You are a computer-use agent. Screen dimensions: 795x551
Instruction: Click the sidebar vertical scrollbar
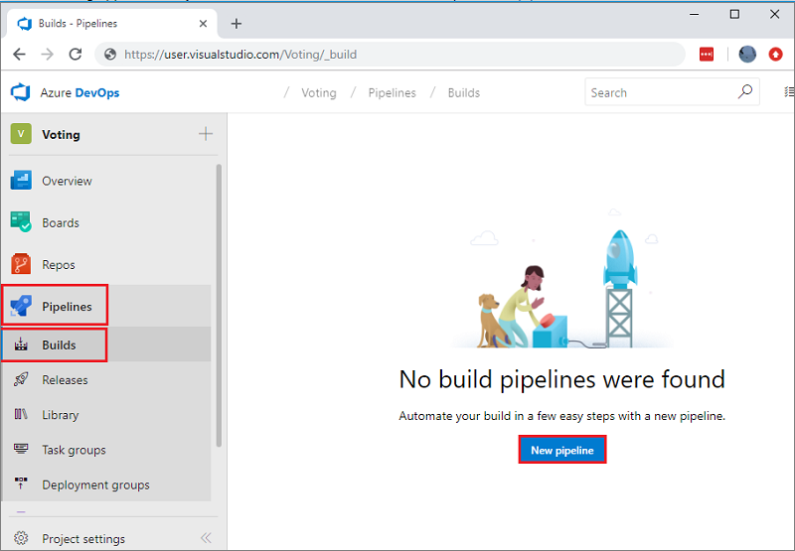tap(219, 306)
